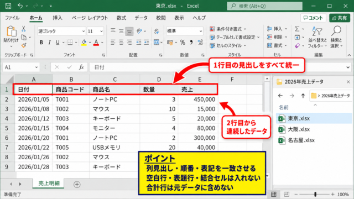Screen dimensions: 354x199
Task: Open the ファイル tab
Action: point(12,18)
